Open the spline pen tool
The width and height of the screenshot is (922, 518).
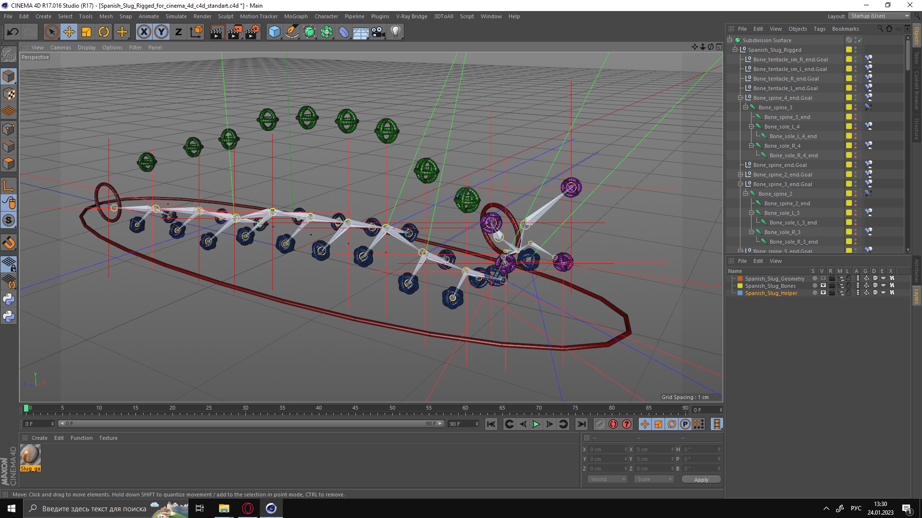coord(291,32)
